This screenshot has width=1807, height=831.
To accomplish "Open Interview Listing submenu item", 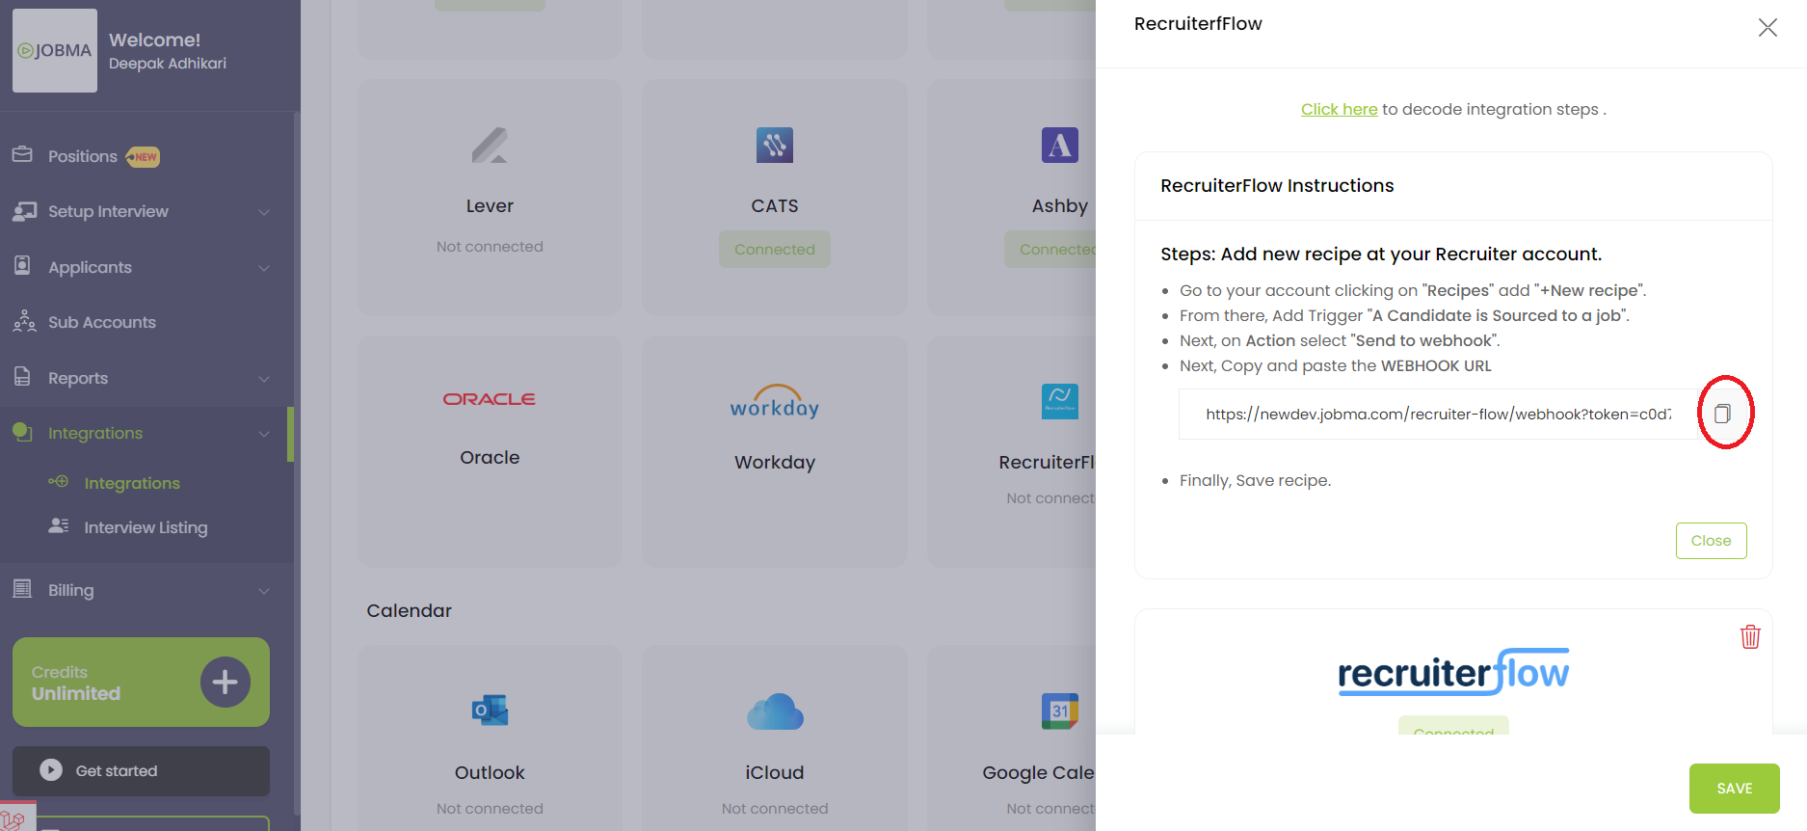I will coord(146,527).
